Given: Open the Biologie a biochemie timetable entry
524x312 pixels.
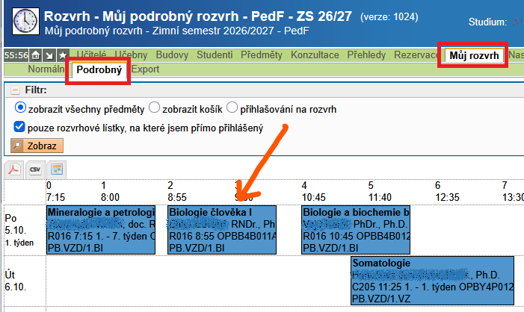Looking at the screenshot, I should click(356, 230).
